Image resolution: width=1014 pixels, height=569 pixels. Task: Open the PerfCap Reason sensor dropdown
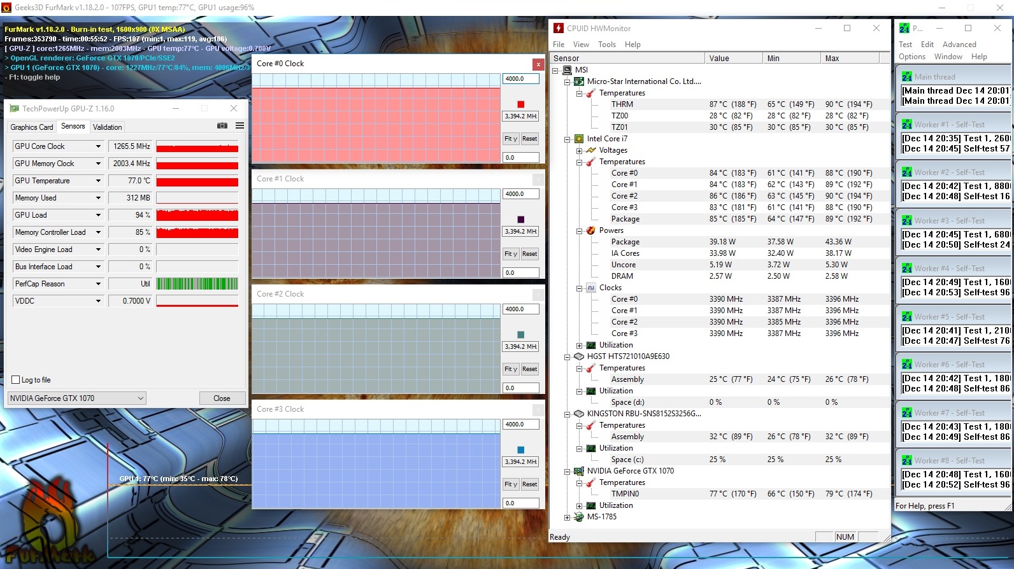point(98,284)
